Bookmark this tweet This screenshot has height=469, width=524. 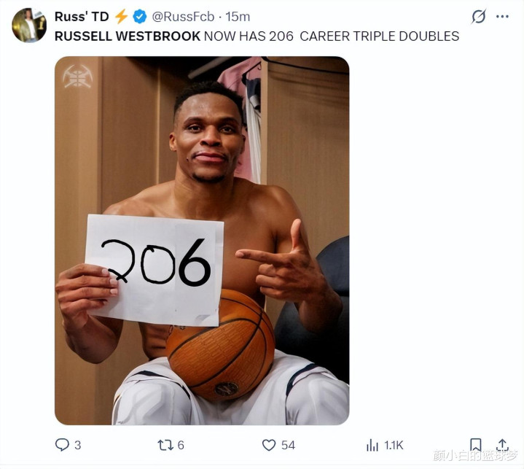(x=476, y=445)
